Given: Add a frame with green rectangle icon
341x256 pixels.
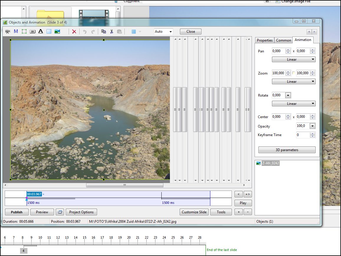Looking at the screenshot, I should pos(24,32).
